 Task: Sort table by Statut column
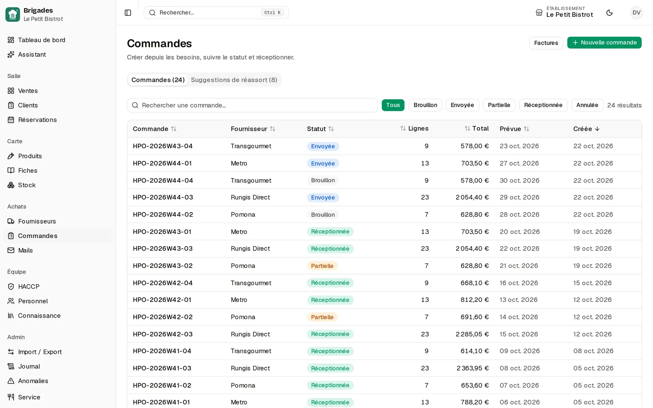click(x=320, y=129)
